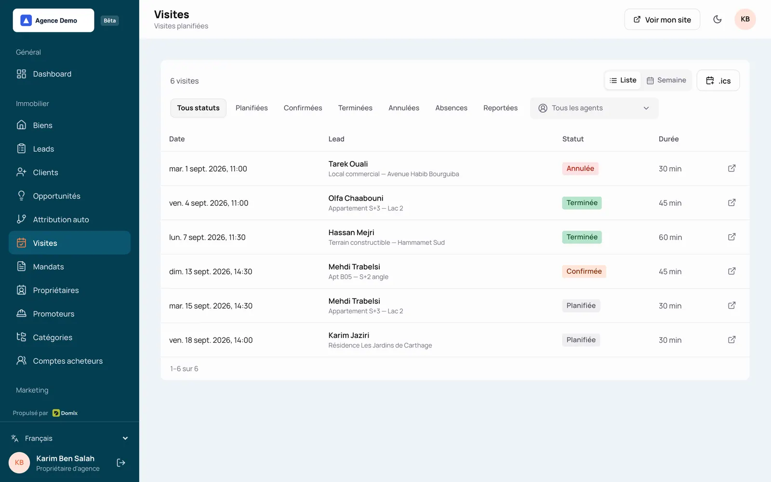
Task: Navigate to Promoteurs
Action: 69,314
